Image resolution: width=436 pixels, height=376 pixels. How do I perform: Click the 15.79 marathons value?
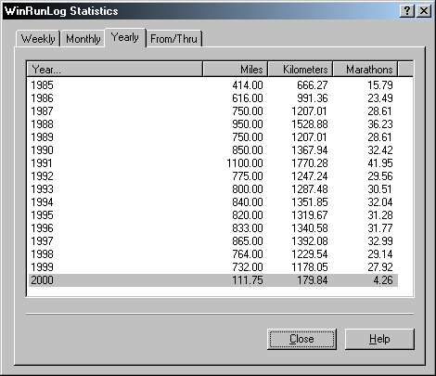(380, 85)
